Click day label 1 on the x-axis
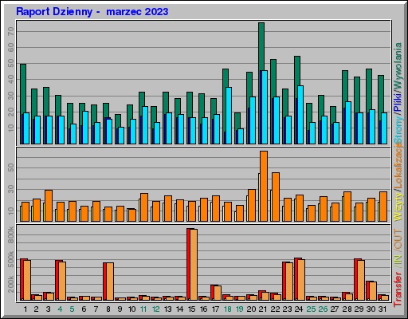Screen dimensions: 408x319 click(x=25, y=309)
